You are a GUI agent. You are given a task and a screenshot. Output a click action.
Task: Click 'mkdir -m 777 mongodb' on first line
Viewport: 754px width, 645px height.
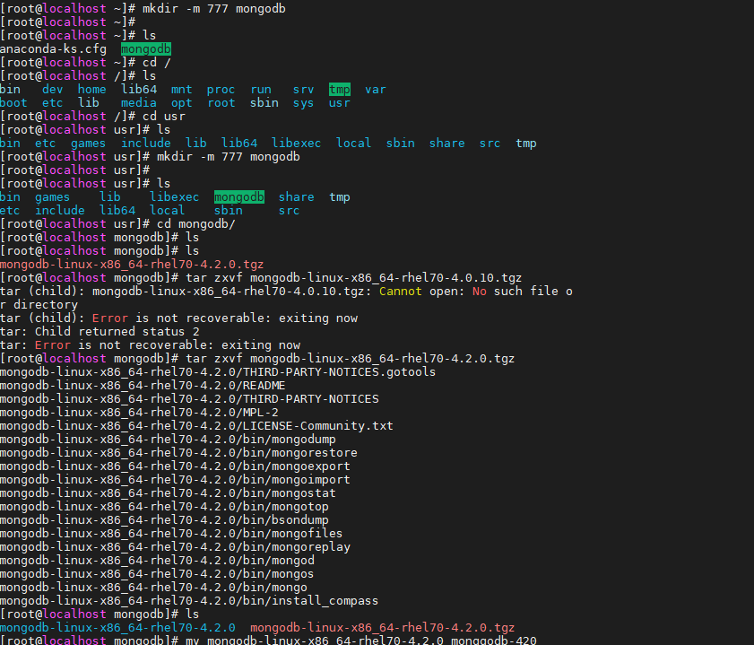coord(214,9)
